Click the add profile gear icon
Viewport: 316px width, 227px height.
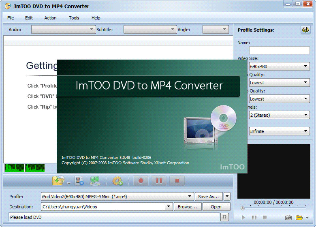click(117, 181)
